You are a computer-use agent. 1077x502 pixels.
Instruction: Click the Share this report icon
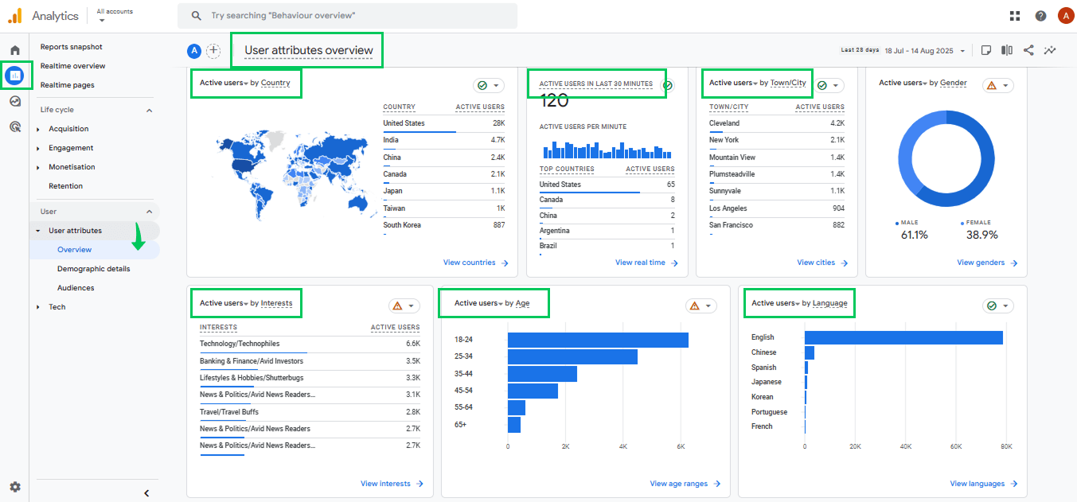(x=1028, y=50)
